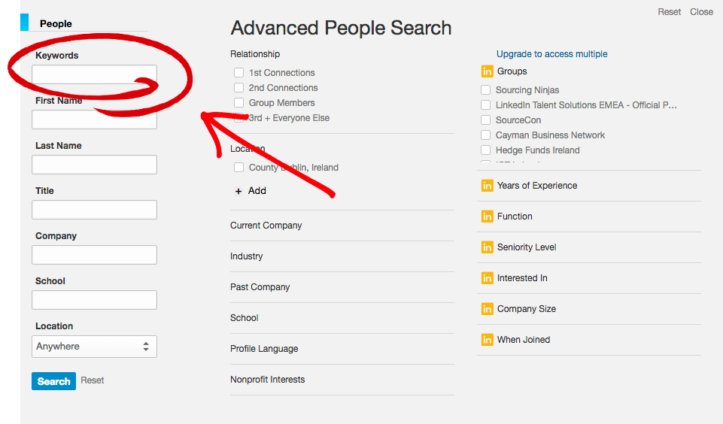Click the LinkedIn premium icon beside Groups
The image size is (723, 424).
tap(487, 71)
